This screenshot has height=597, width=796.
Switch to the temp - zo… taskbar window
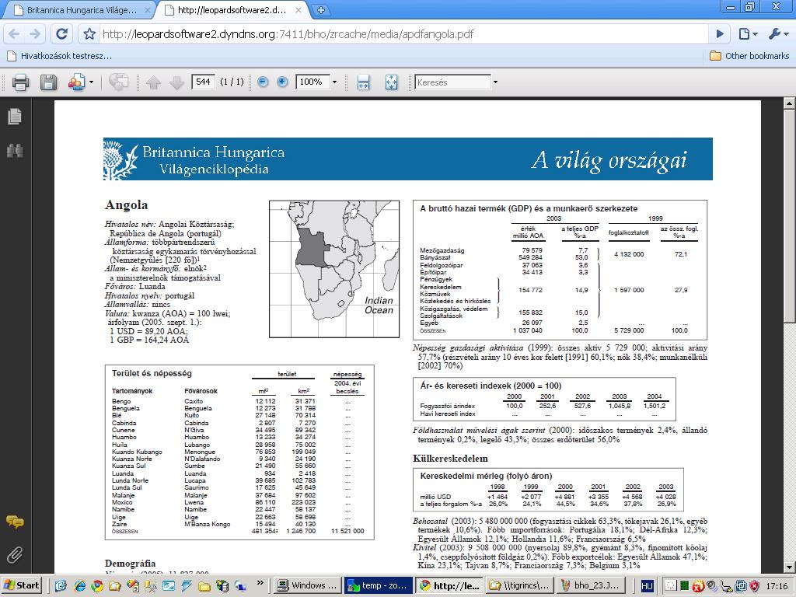pyautogui.click(x=378, y=585)
